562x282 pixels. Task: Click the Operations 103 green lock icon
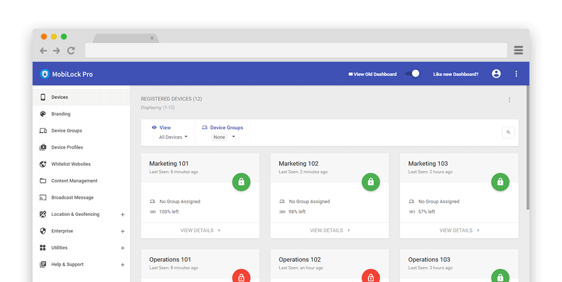500,276
